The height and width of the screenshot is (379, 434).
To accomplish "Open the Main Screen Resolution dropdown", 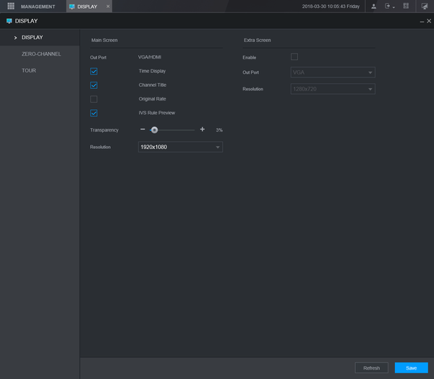I will (180, 147).
